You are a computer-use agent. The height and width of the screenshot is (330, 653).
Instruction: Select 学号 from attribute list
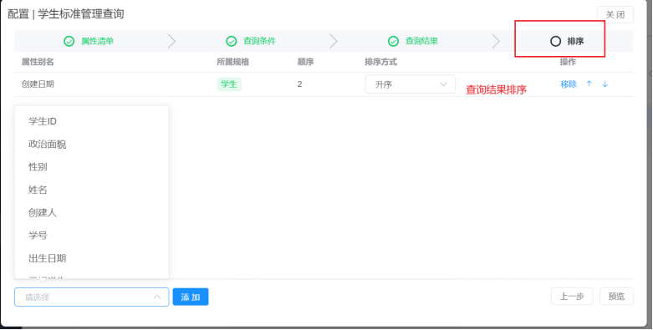92,236
